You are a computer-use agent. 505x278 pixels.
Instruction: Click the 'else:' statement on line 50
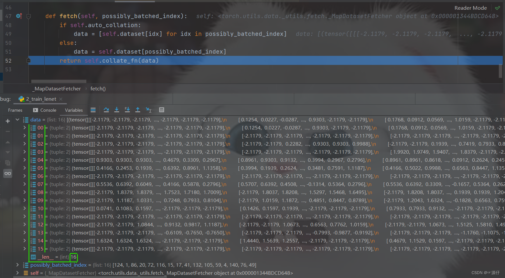pos(68,43)
